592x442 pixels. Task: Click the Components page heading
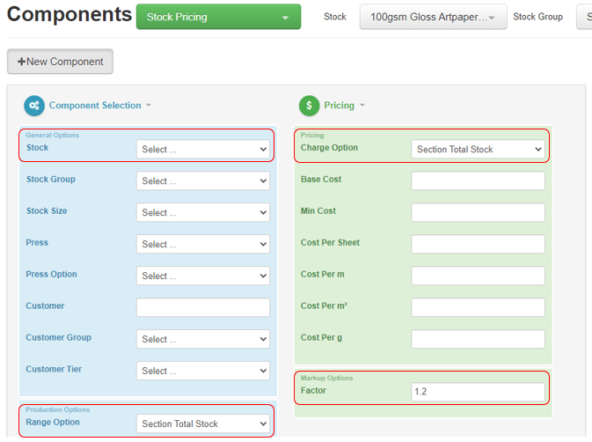[x=69, y=14]
